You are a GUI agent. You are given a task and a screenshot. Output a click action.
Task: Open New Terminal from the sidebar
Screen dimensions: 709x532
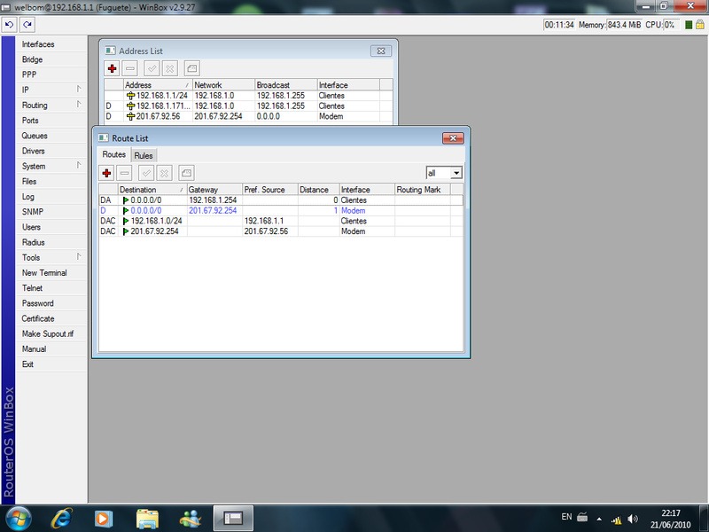click(x=51, y=273)
